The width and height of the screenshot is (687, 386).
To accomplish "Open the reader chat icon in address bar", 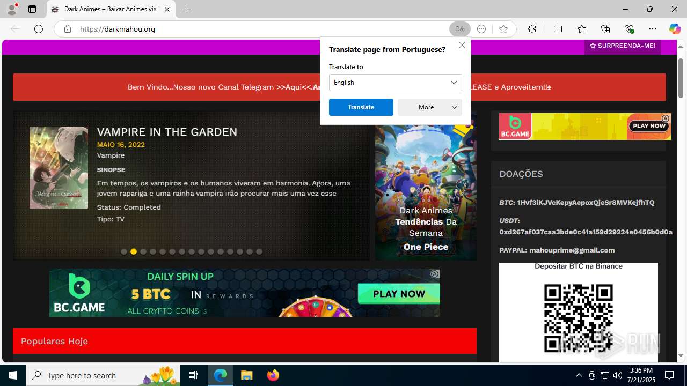I will pos(481,29).
